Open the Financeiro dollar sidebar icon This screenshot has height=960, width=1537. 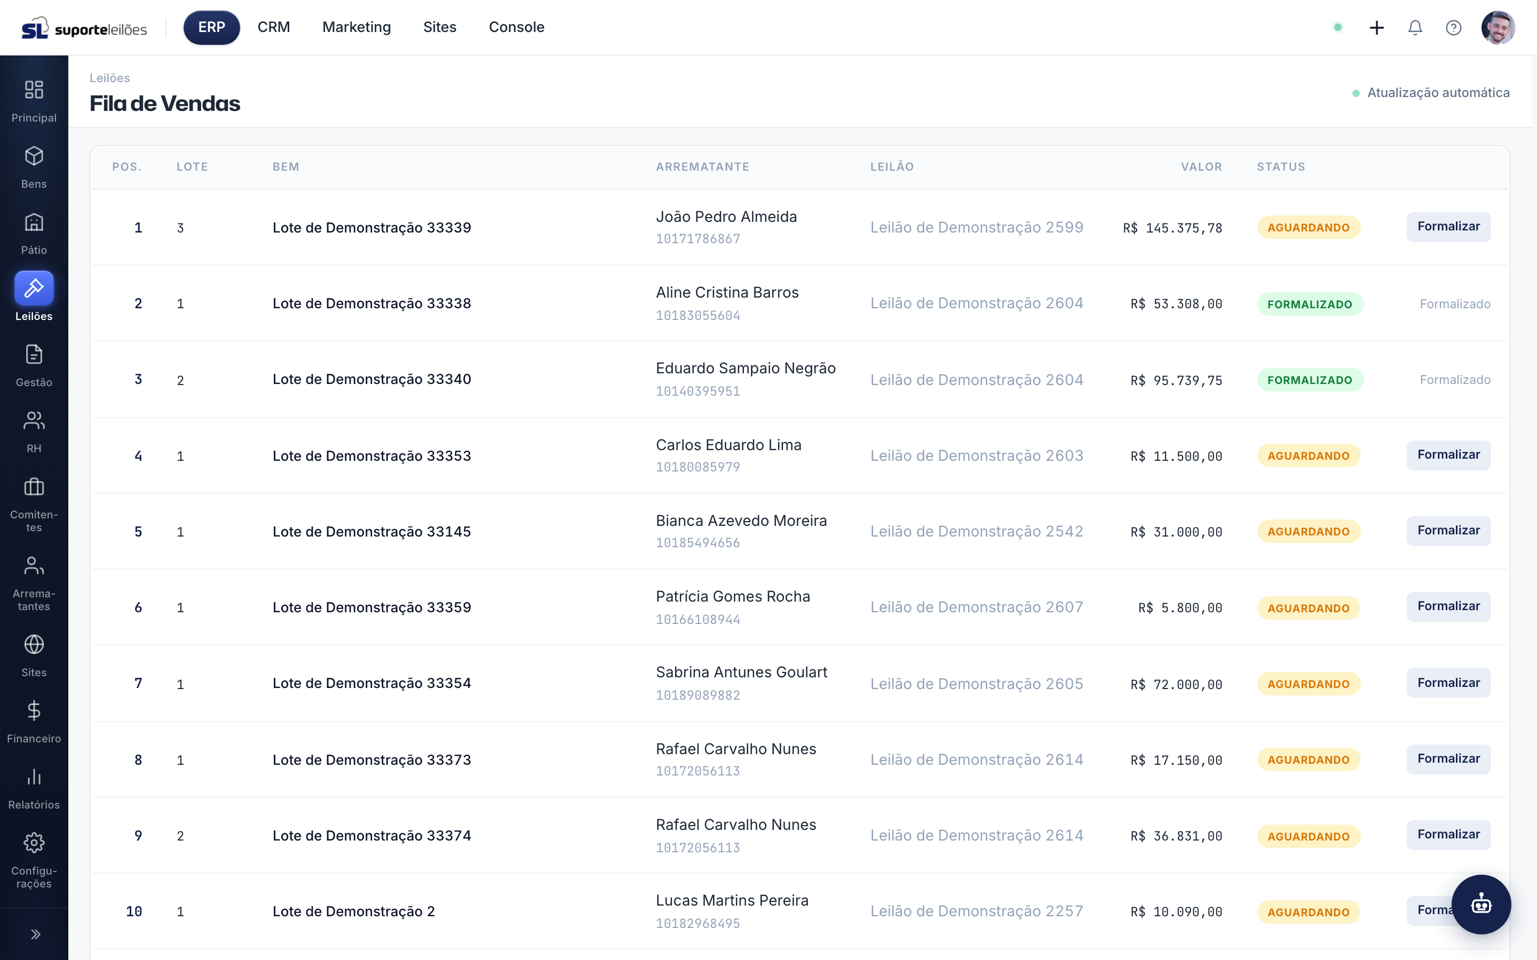coord(34,710)
